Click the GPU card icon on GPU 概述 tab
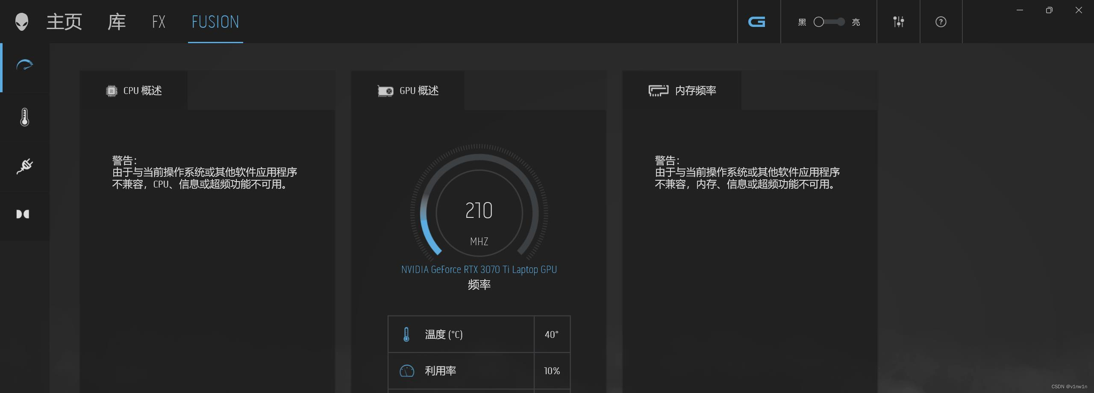 click(x=385, y=91)
